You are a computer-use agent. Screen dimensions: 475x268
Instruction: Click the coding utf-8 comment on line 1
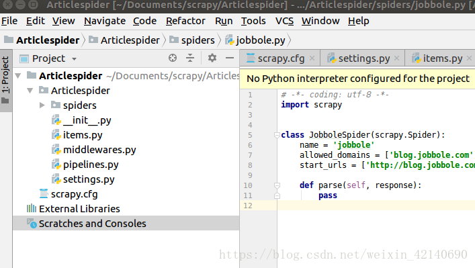click(335, 95)
